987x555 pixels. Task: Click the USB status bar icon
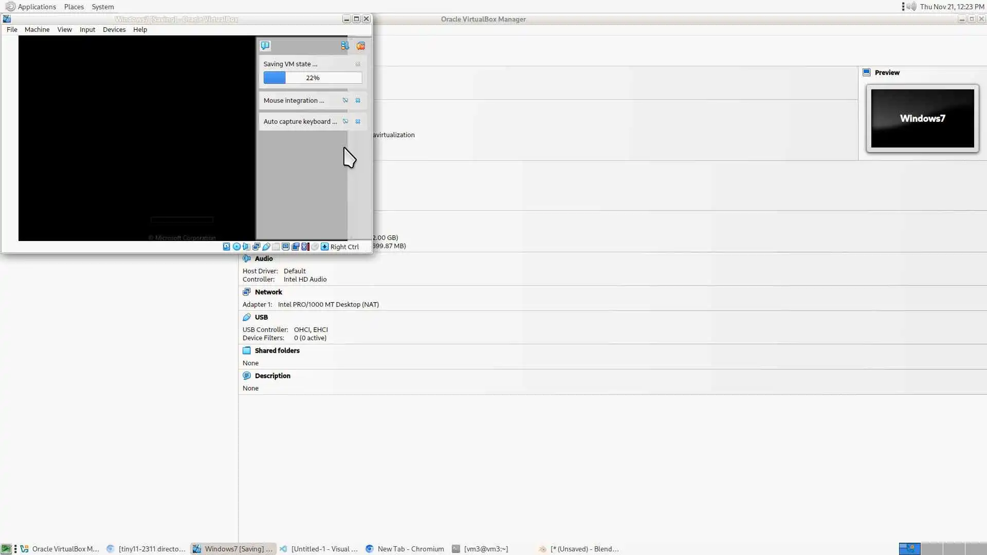tap(266, 247)
